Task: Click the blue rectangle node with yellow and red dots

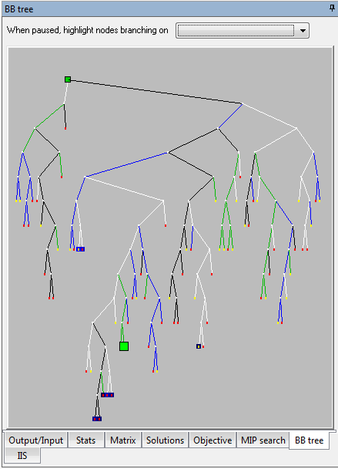Action: (80, 249)
